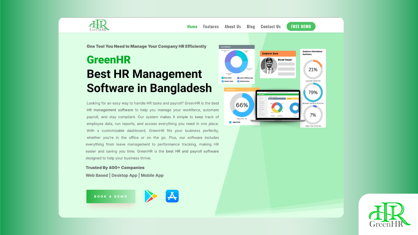The height and width of the screenshot is (235, 418).
Task: Click the FREE DEMO button
Action: 301,26
